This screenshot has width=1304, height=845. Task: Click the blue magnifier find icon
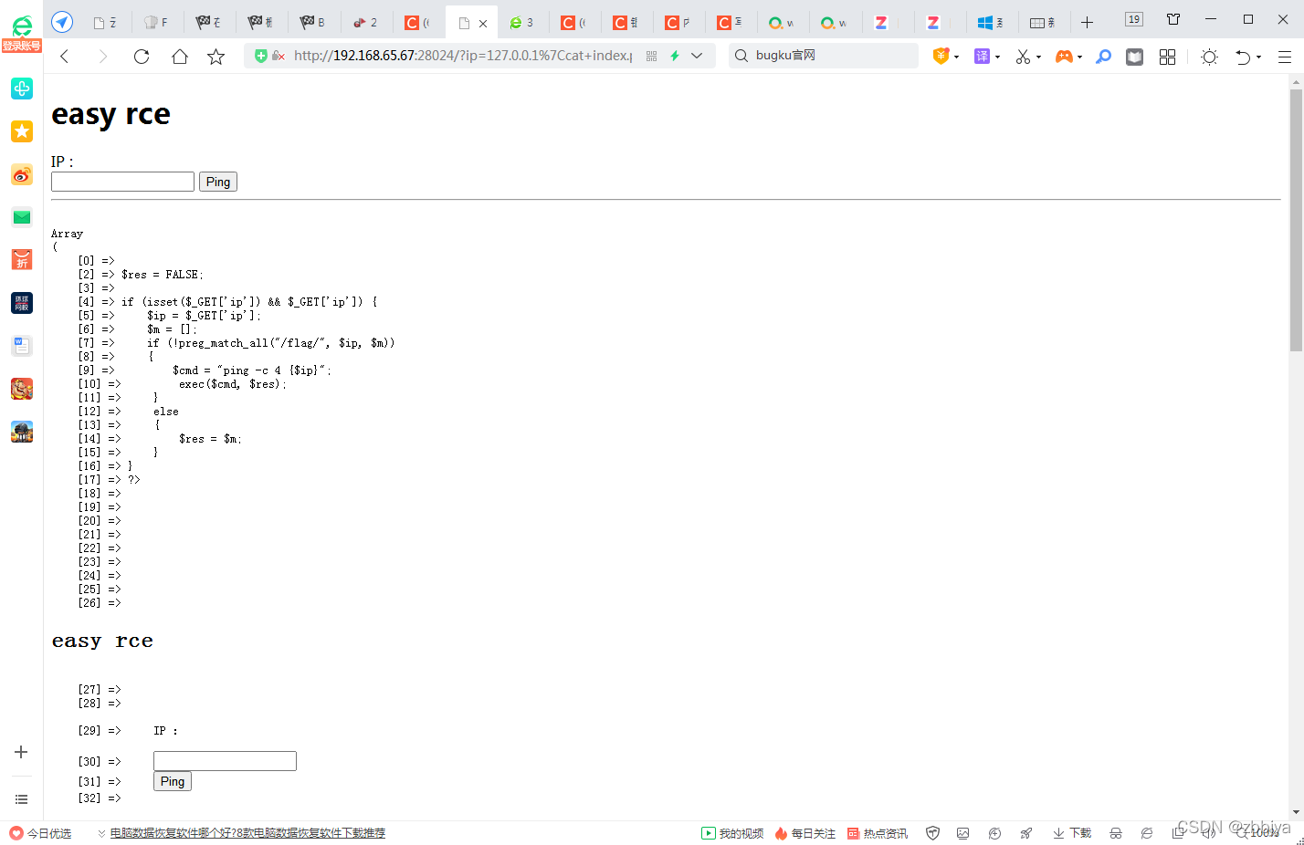point(1104,57)
